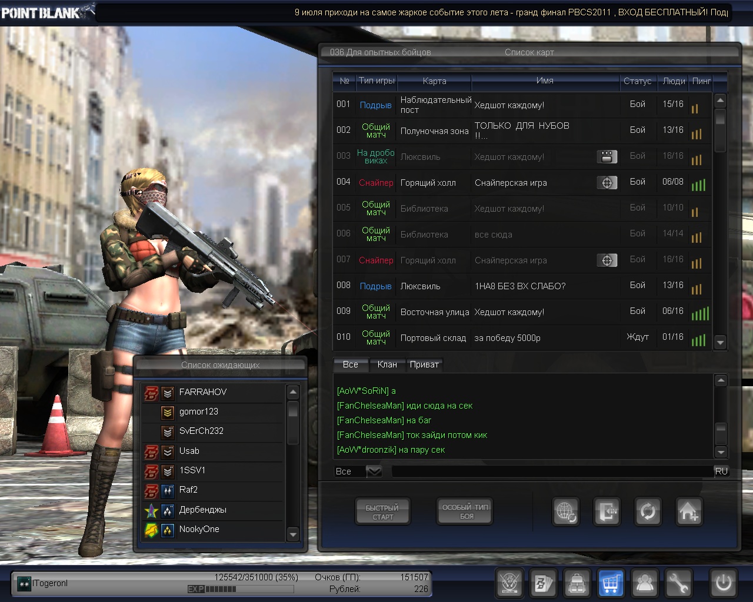This screenshot has width=753, height=602.
Task: Open the shop cart icon
Action: pyautogui.click(x=611, y=583)
